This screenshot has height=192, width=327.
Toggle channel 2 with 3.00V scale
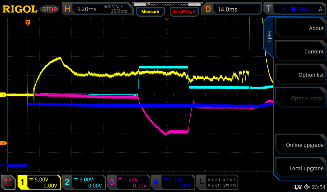[83, 182]
